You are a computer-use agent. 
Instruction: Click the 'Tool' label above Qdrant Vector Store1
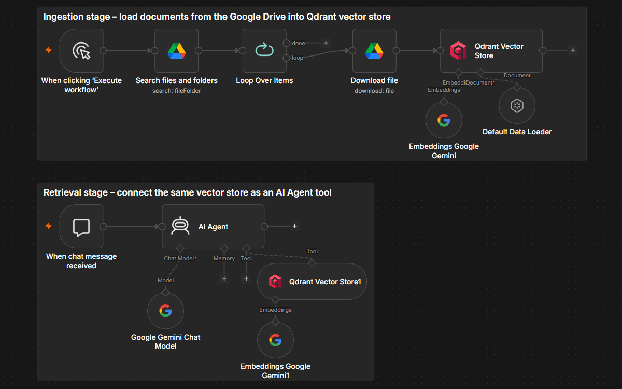coord(312,251)
